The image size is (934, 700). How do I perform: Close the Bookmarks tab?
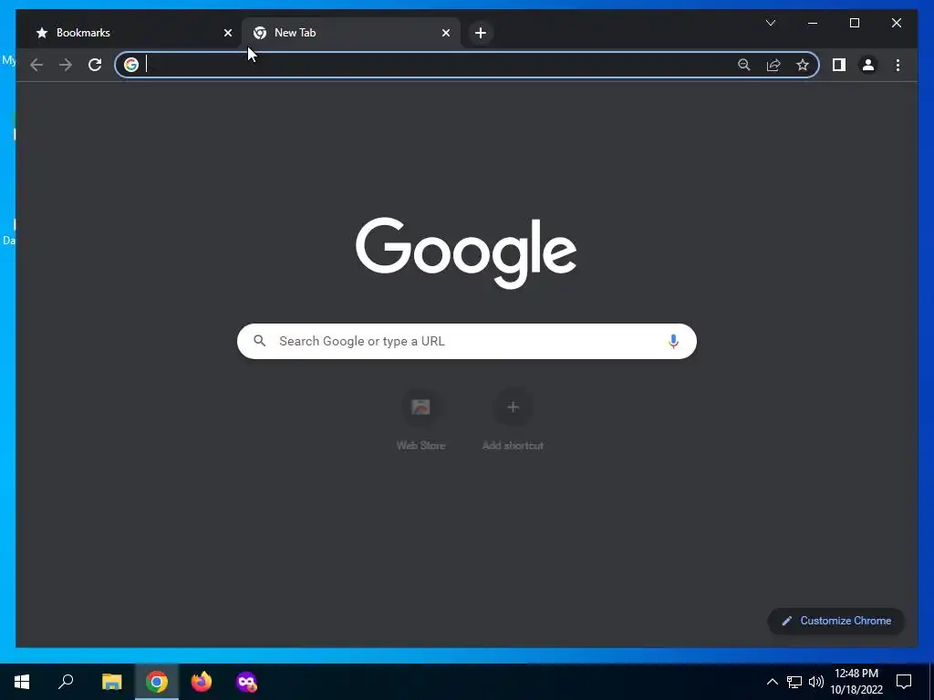pos(227,33)
